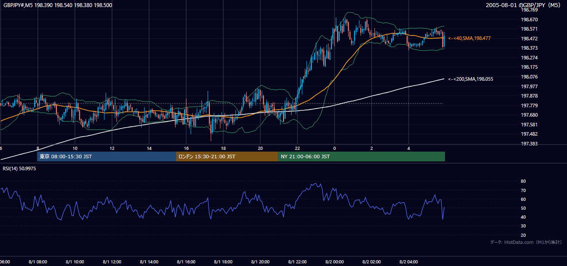Viewport: 567px width, 266px height.
Task: Click price axis label 197.482
Action: pos(529,134)
